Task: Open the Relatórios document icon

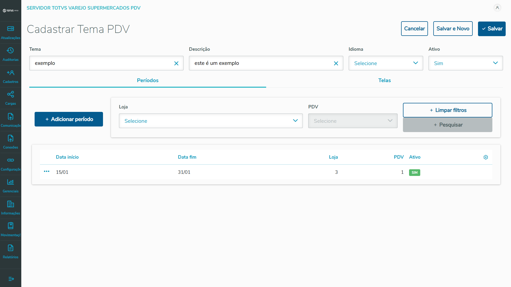Action: coord(11,248)
